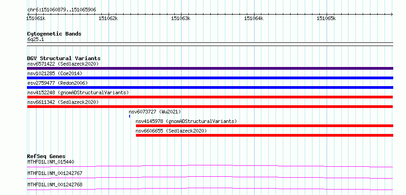The image size is (406, 195).
Task: Click the tiny blue nsv6073727 variant marker
Action: 130,116
